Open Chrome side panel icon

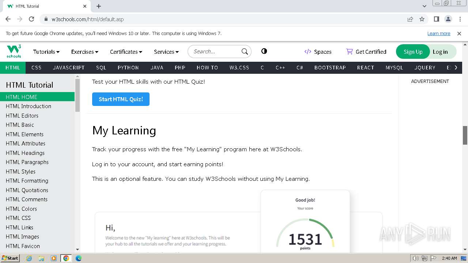(436, 19)
